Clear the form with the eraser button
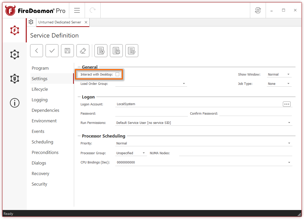304x219 pixels. [x=83, y=51]
